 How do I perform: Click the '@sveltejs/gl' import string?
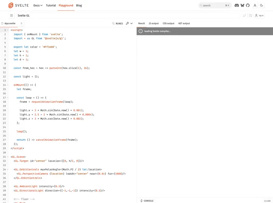coord(54,38)
